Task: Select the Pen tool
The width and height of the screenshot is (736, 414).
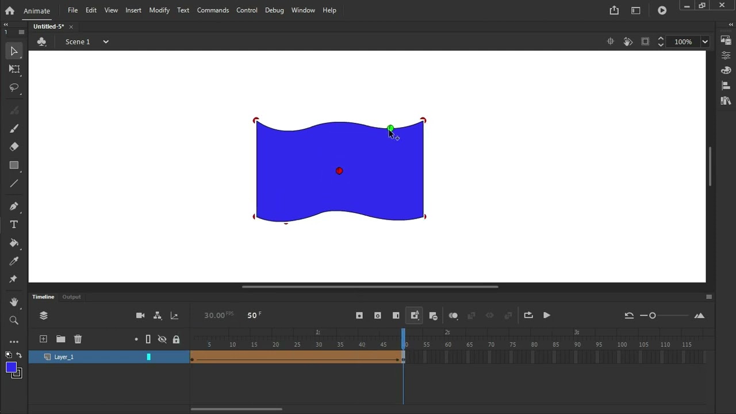Action: click(x=14, y=206)
